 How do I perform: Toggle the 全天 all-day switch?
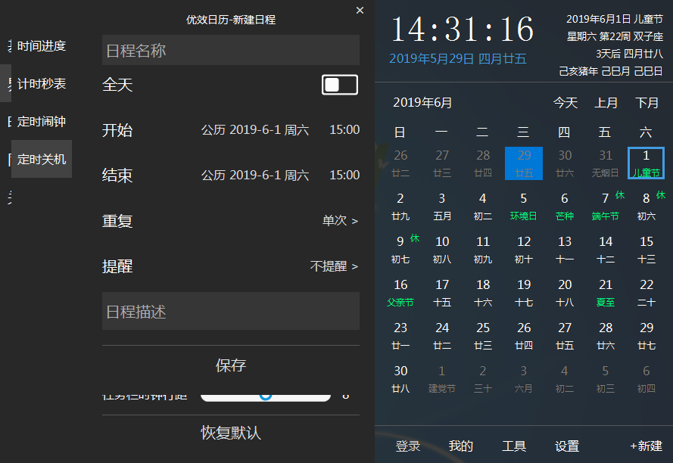pos(340,85)
